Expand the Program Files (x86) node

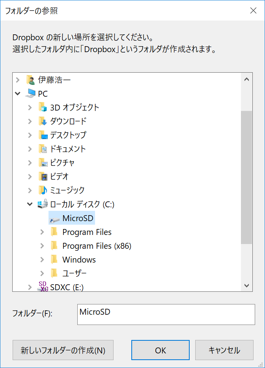[x=42, y=246]
